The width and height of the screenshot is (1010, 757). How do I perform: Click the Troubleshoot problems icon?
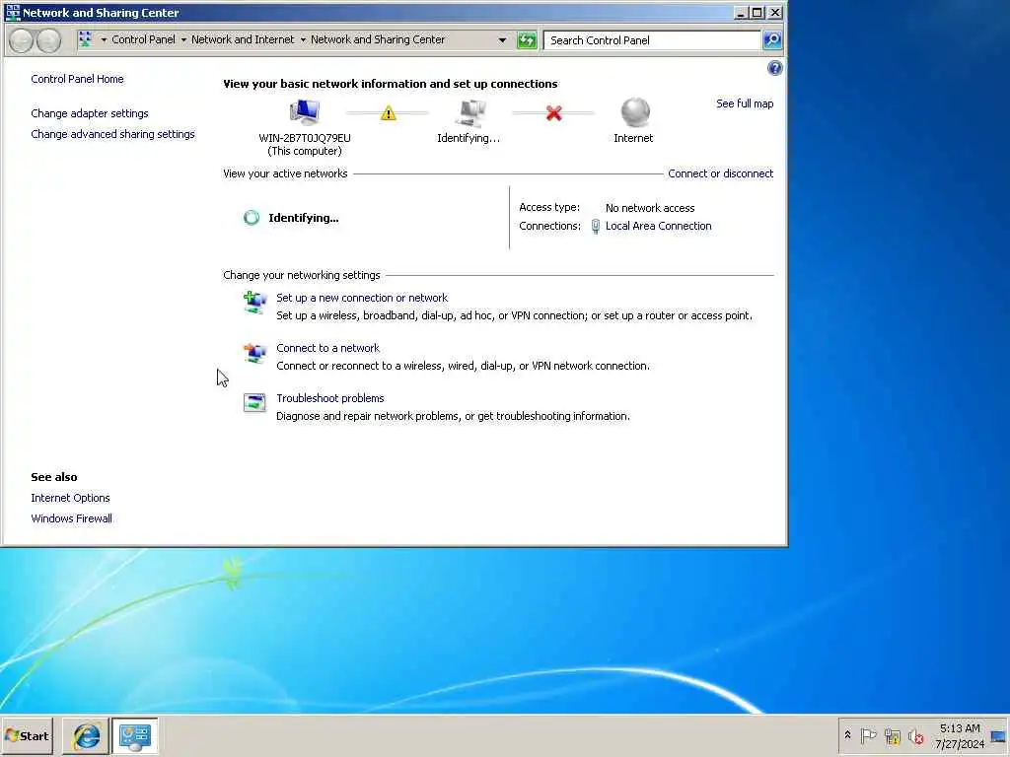coord(254,403)
